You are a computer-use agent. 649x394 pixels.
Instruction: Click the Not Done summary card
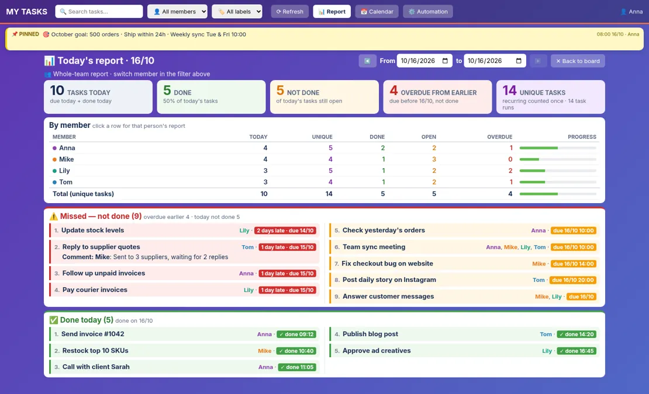324,97
